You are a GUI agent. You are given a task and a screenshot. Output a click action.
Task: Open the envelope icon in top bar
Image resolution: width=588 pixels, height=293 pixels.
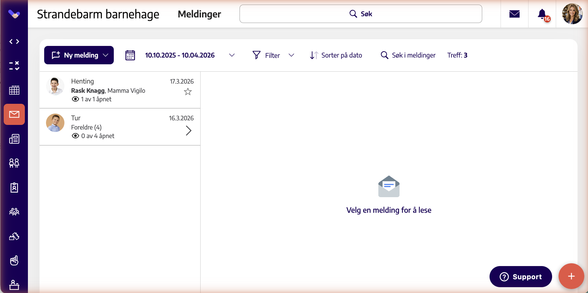coord(514,14)
